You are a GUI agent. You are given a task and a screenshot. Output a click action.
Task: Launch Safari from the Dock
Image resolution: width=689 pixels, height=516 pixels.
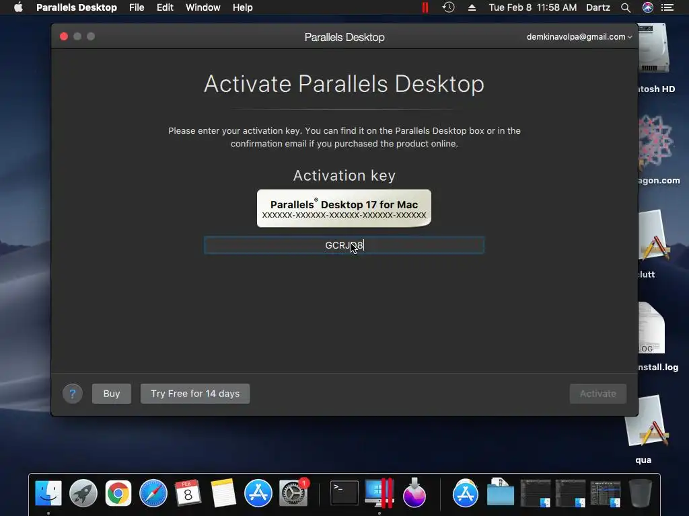tap(153, 493)
